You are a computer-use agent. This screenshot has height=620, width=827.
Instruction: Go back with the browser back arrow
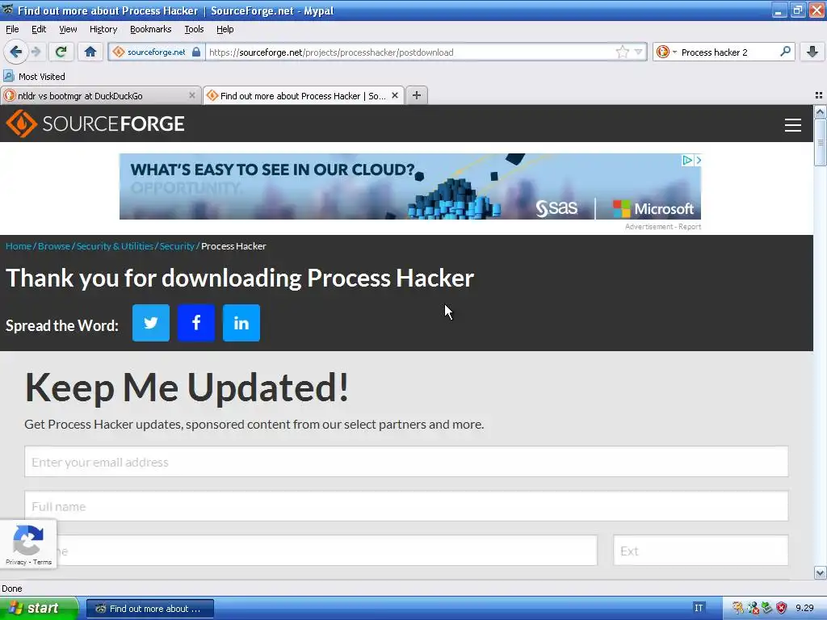click(15, 52)
